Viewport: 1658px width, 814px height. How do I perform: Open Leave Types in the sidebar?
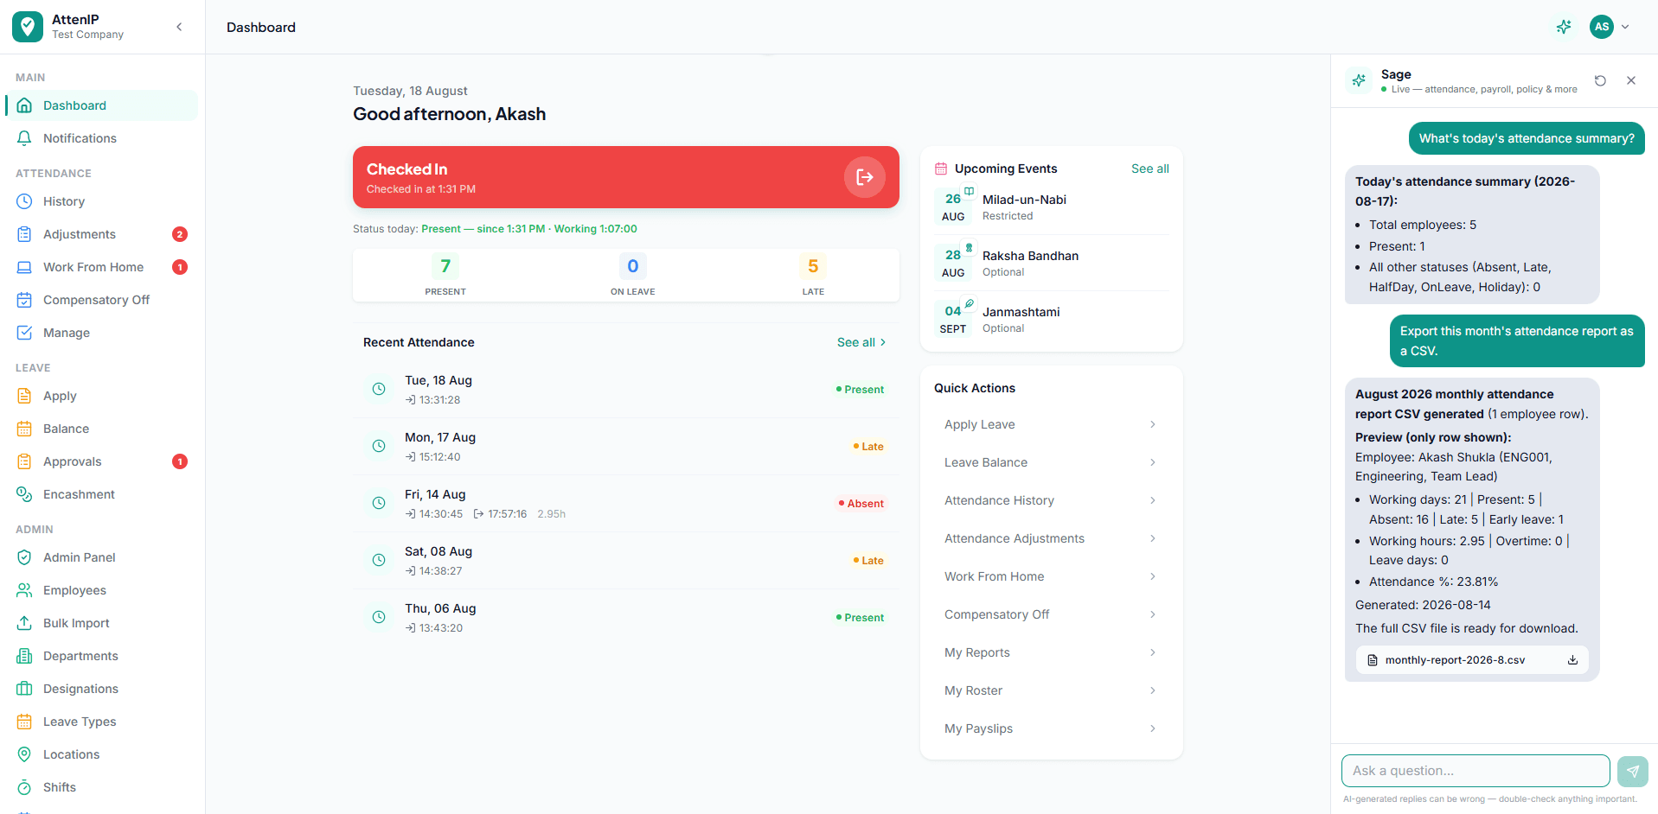point(102,722)
